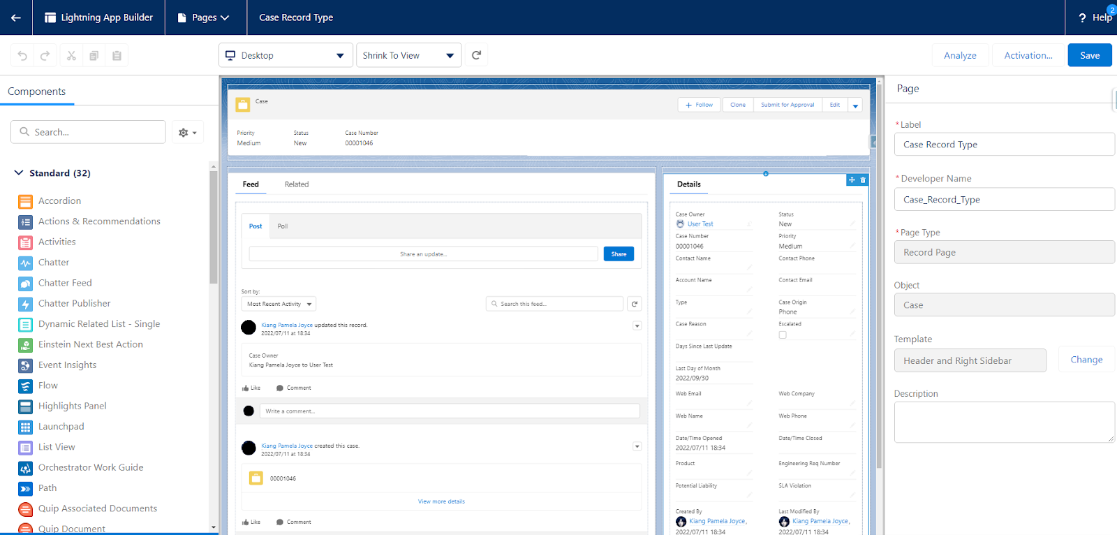
Task: Edit the Developer Name field
Action: (x=1004, y=200)
